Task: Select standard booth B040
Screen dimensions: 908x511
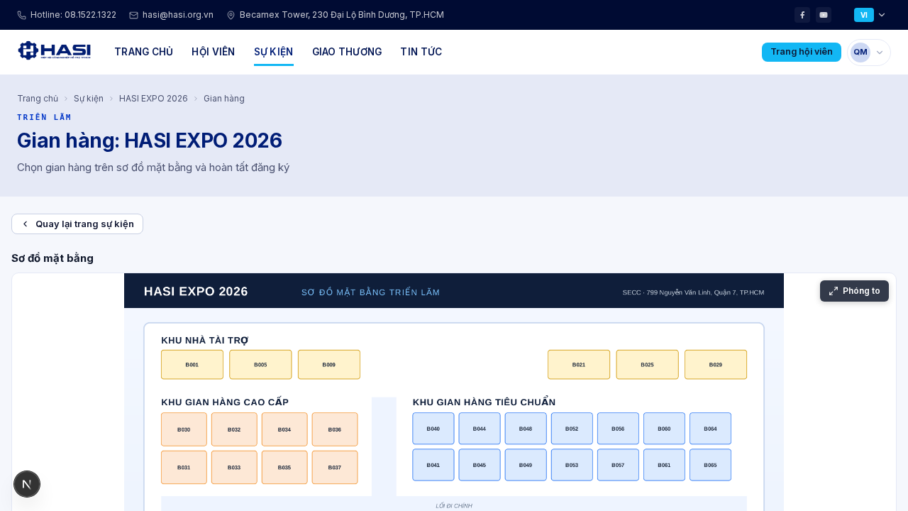Action: click(433, 429)
